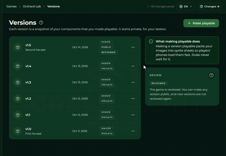
Task: Go to Games in the breadcrumb
Action: coord(12,7)
